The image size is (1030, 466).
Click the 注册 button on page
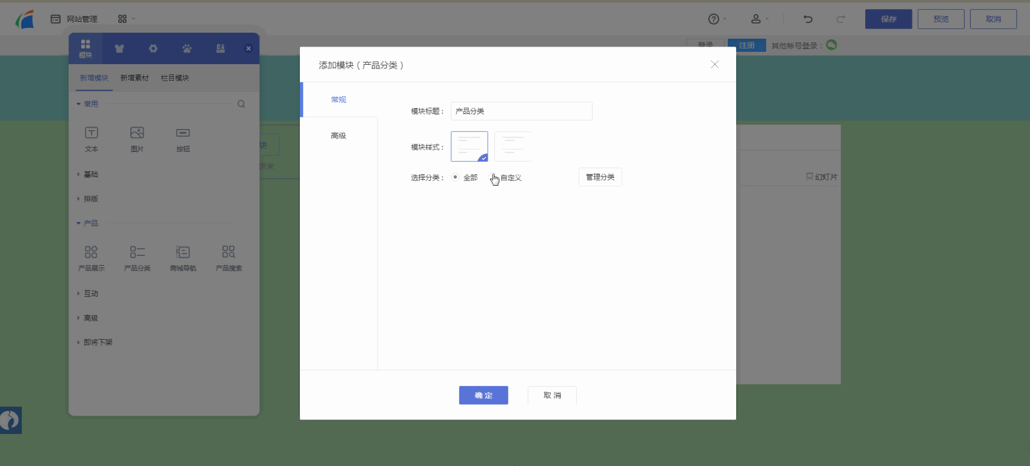click(746, 45)
